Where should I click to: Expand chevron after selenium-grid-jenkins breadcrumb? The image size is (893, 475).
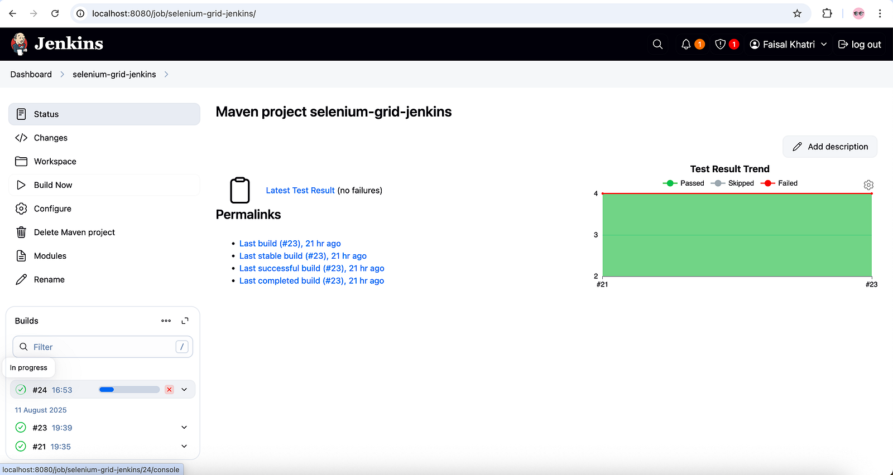(x=166, y=74)
